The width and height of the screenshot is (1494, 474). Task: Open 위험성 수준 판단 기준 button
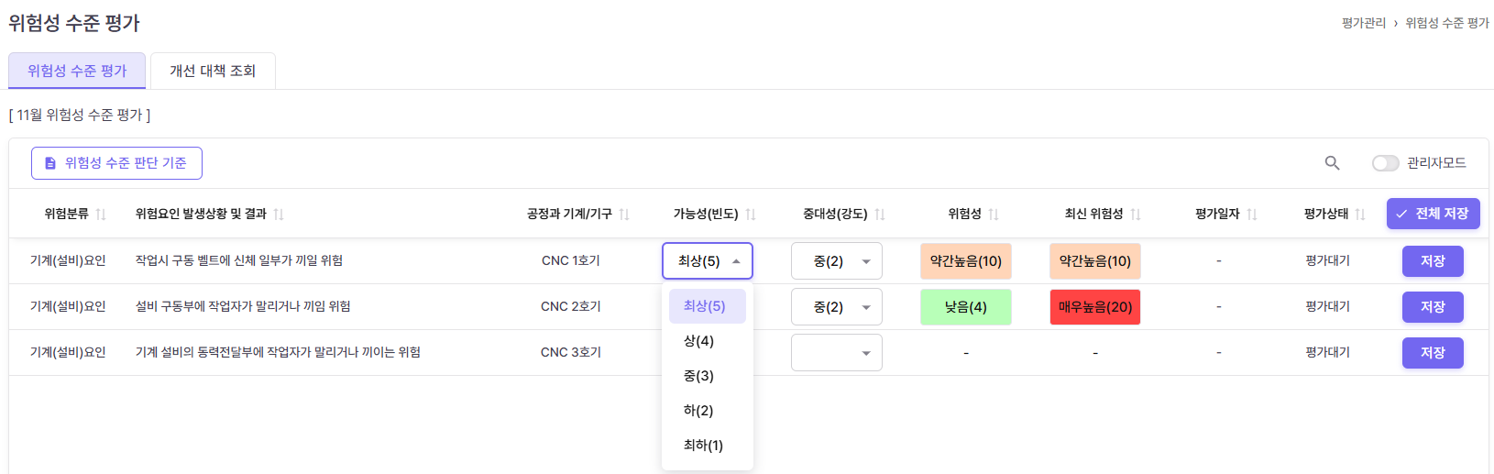116,163
